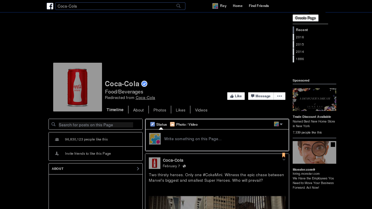The width and height of the screenshot is (372, 209).
Task: Click the 96,830,123 people like this text
Action: coord(86,139)
